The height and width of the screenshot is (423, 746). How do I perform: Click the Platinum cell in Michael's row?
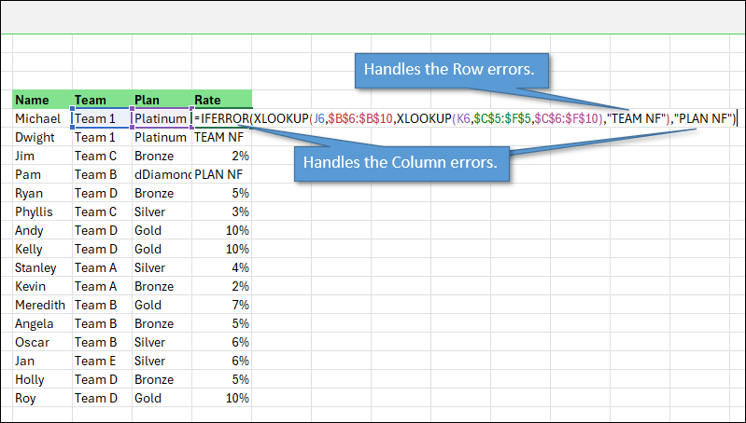(161, 118)
